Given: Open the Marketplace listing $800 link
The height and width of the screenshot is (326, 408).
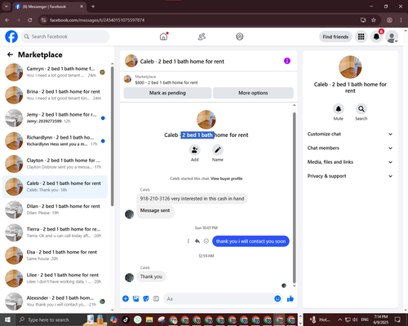Looking at the screenshot, I should [x=166, y=82].
